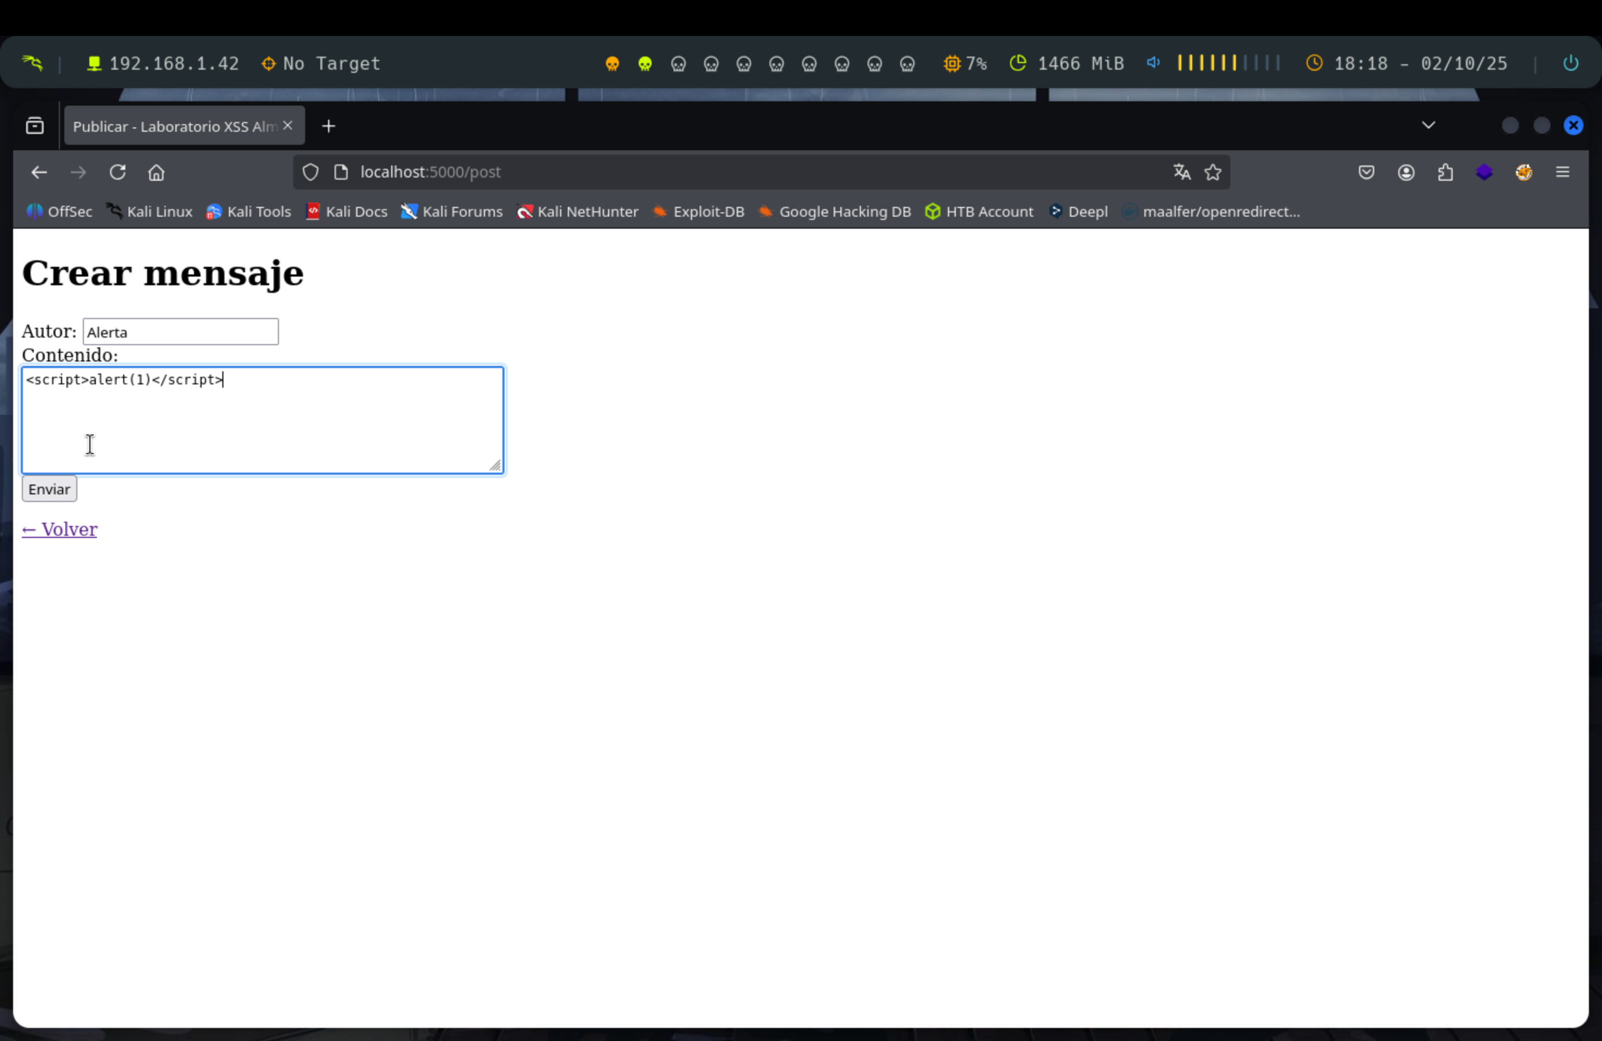Open the tracking protection shield icon
1602x1041 pixels.
click(310, 172)
